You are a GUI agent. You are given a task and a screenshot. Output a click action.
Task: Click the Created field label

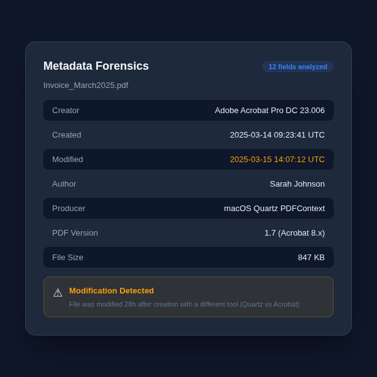pyautogui.click(x=67, y=135)
